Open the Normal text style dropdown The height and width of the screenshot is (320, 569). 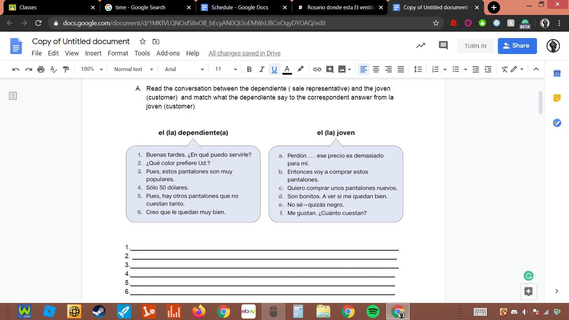133,69
